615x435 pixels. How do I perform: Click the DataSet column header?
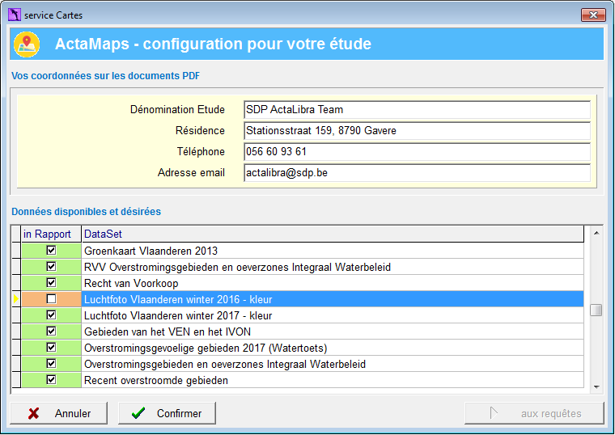click(333, 234)
